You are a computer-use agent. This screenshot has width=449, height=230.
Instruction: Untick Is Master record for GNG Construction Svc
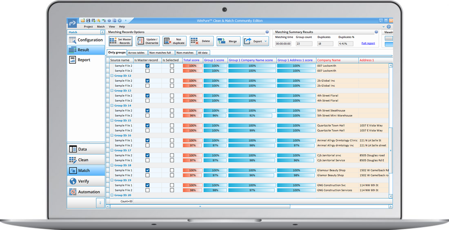147,185
